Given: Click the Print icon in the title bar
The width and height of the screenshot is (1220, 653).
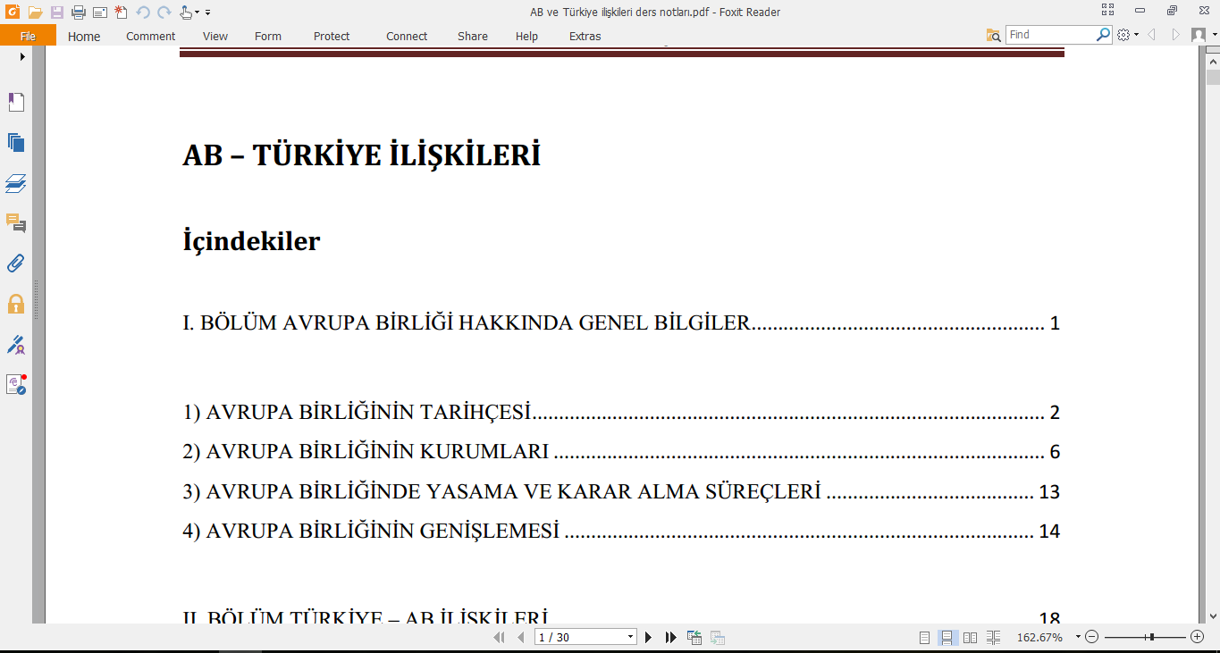Looking at the screenshot, I should [79, 13].
